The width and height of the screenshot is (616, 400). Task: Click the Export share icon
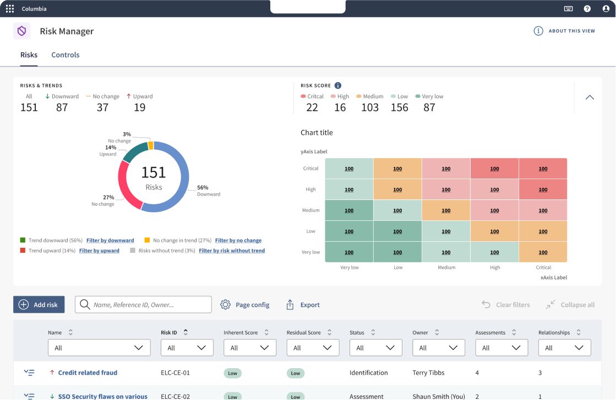[290, 305]
